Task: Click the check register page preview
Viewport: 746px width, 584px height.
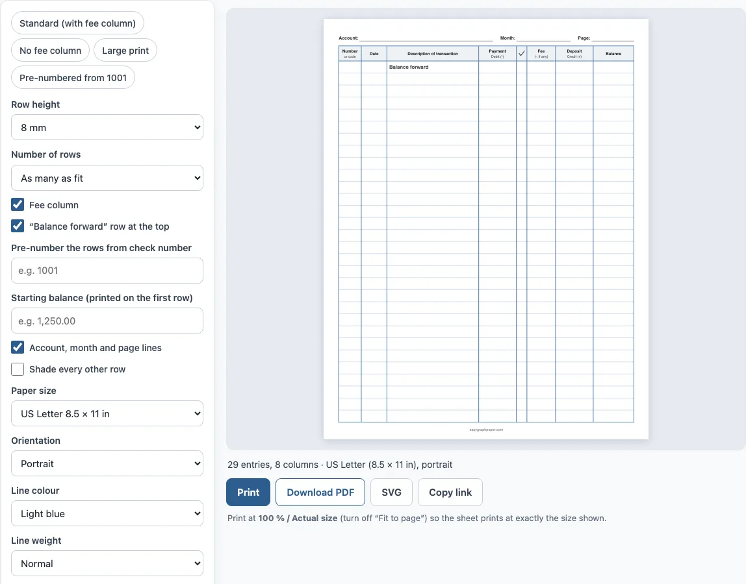Action: (x=486, y=229)
